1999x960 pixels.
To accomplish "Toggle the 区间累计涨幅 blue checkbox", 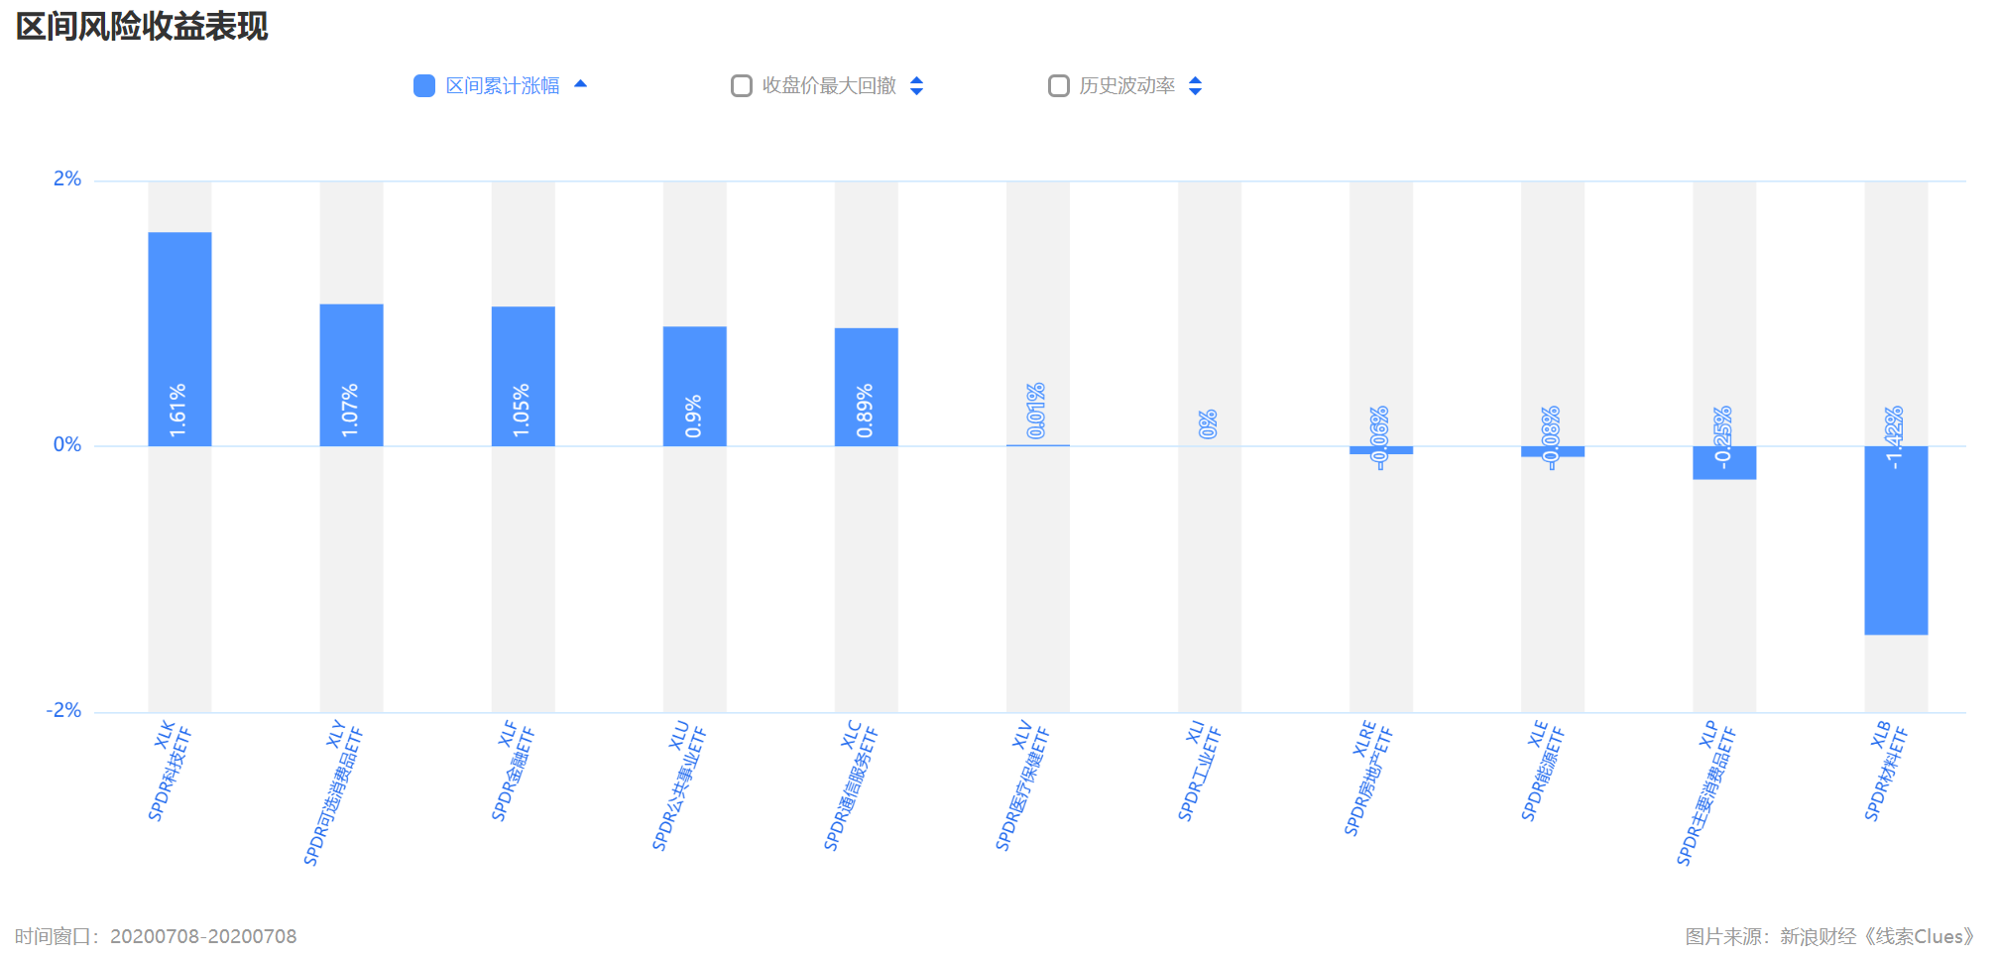I will point(424,86).
